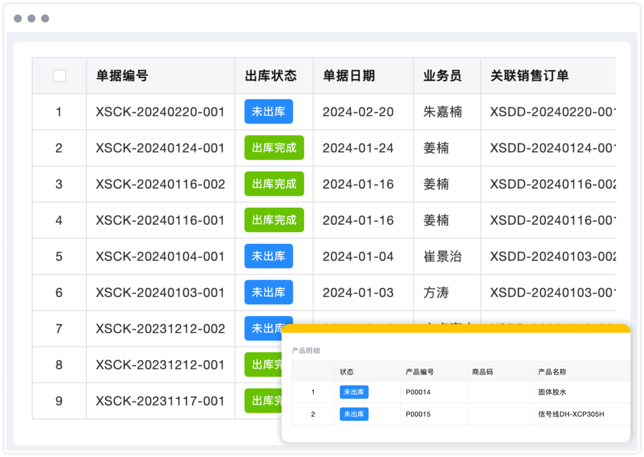Click the 产品编号 column header in details

(x=419, y=372)
